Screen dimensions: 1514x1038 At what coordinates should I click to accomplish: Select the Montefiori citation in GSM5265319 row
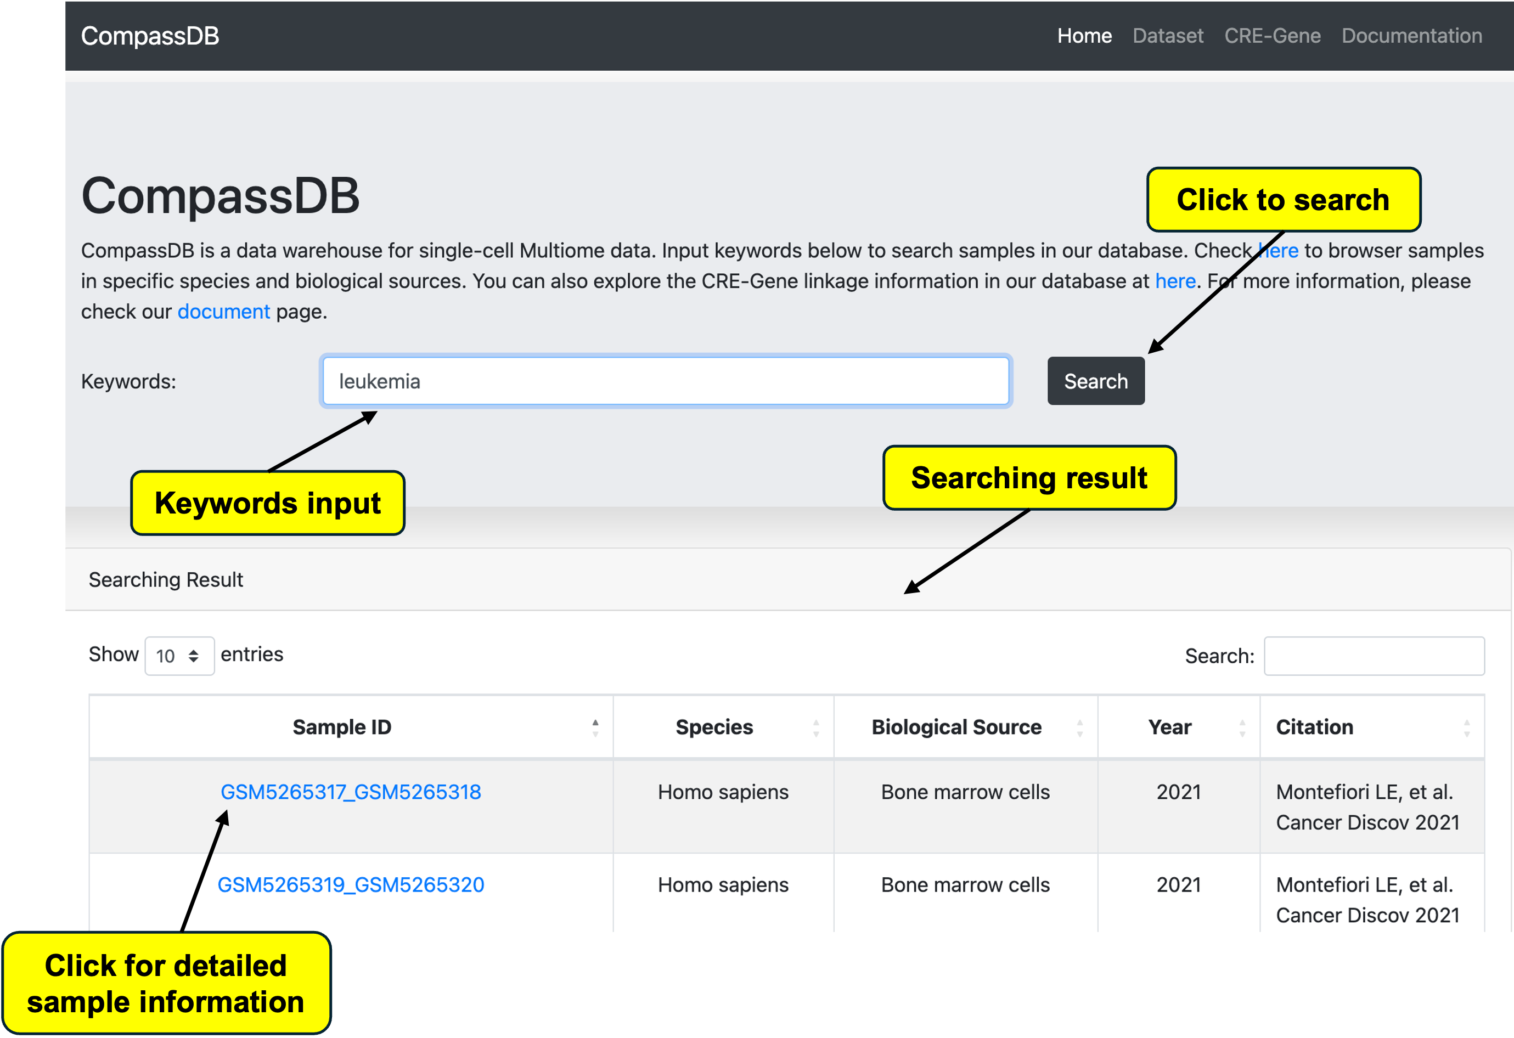1367,901
